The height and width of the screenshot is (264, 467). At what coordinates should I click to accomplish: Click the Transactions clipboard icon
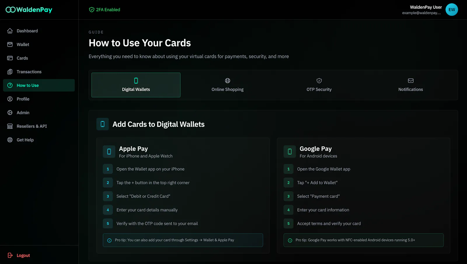point(10,72)
